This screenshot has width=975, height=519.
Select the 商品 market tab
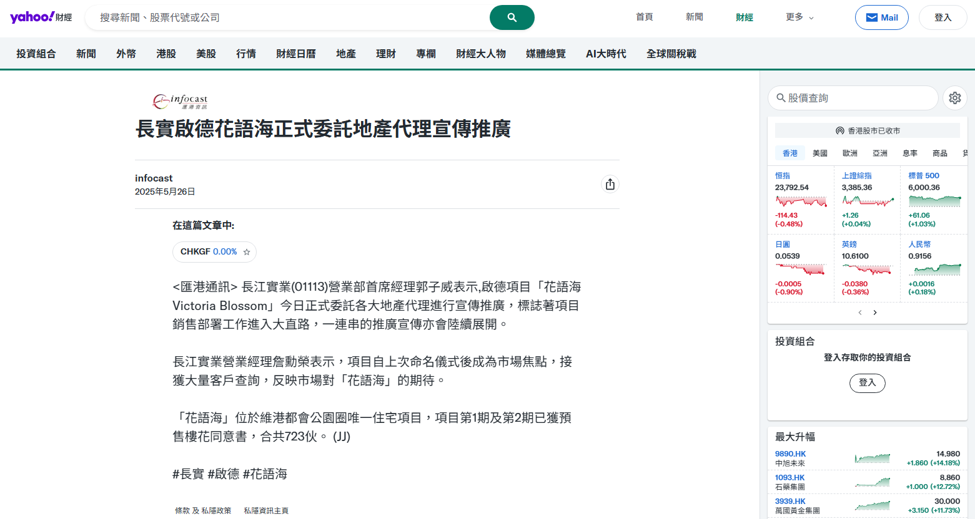940,153
